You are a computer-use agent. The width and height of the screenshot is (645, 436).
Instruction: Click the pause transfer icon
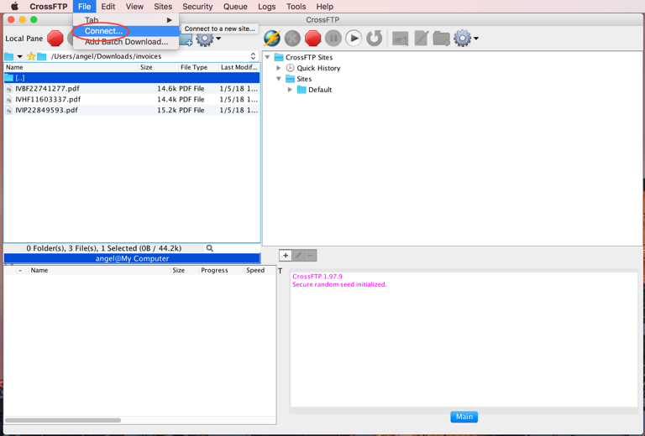[333, 38]
